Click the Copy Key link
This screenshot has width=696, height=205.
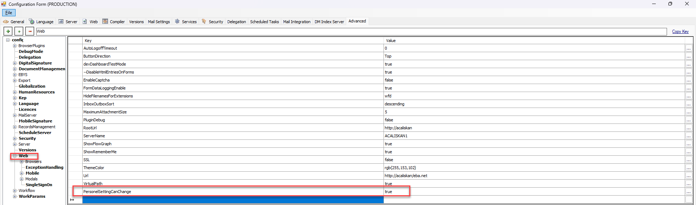pyautogui.click(x=680, y=32)
